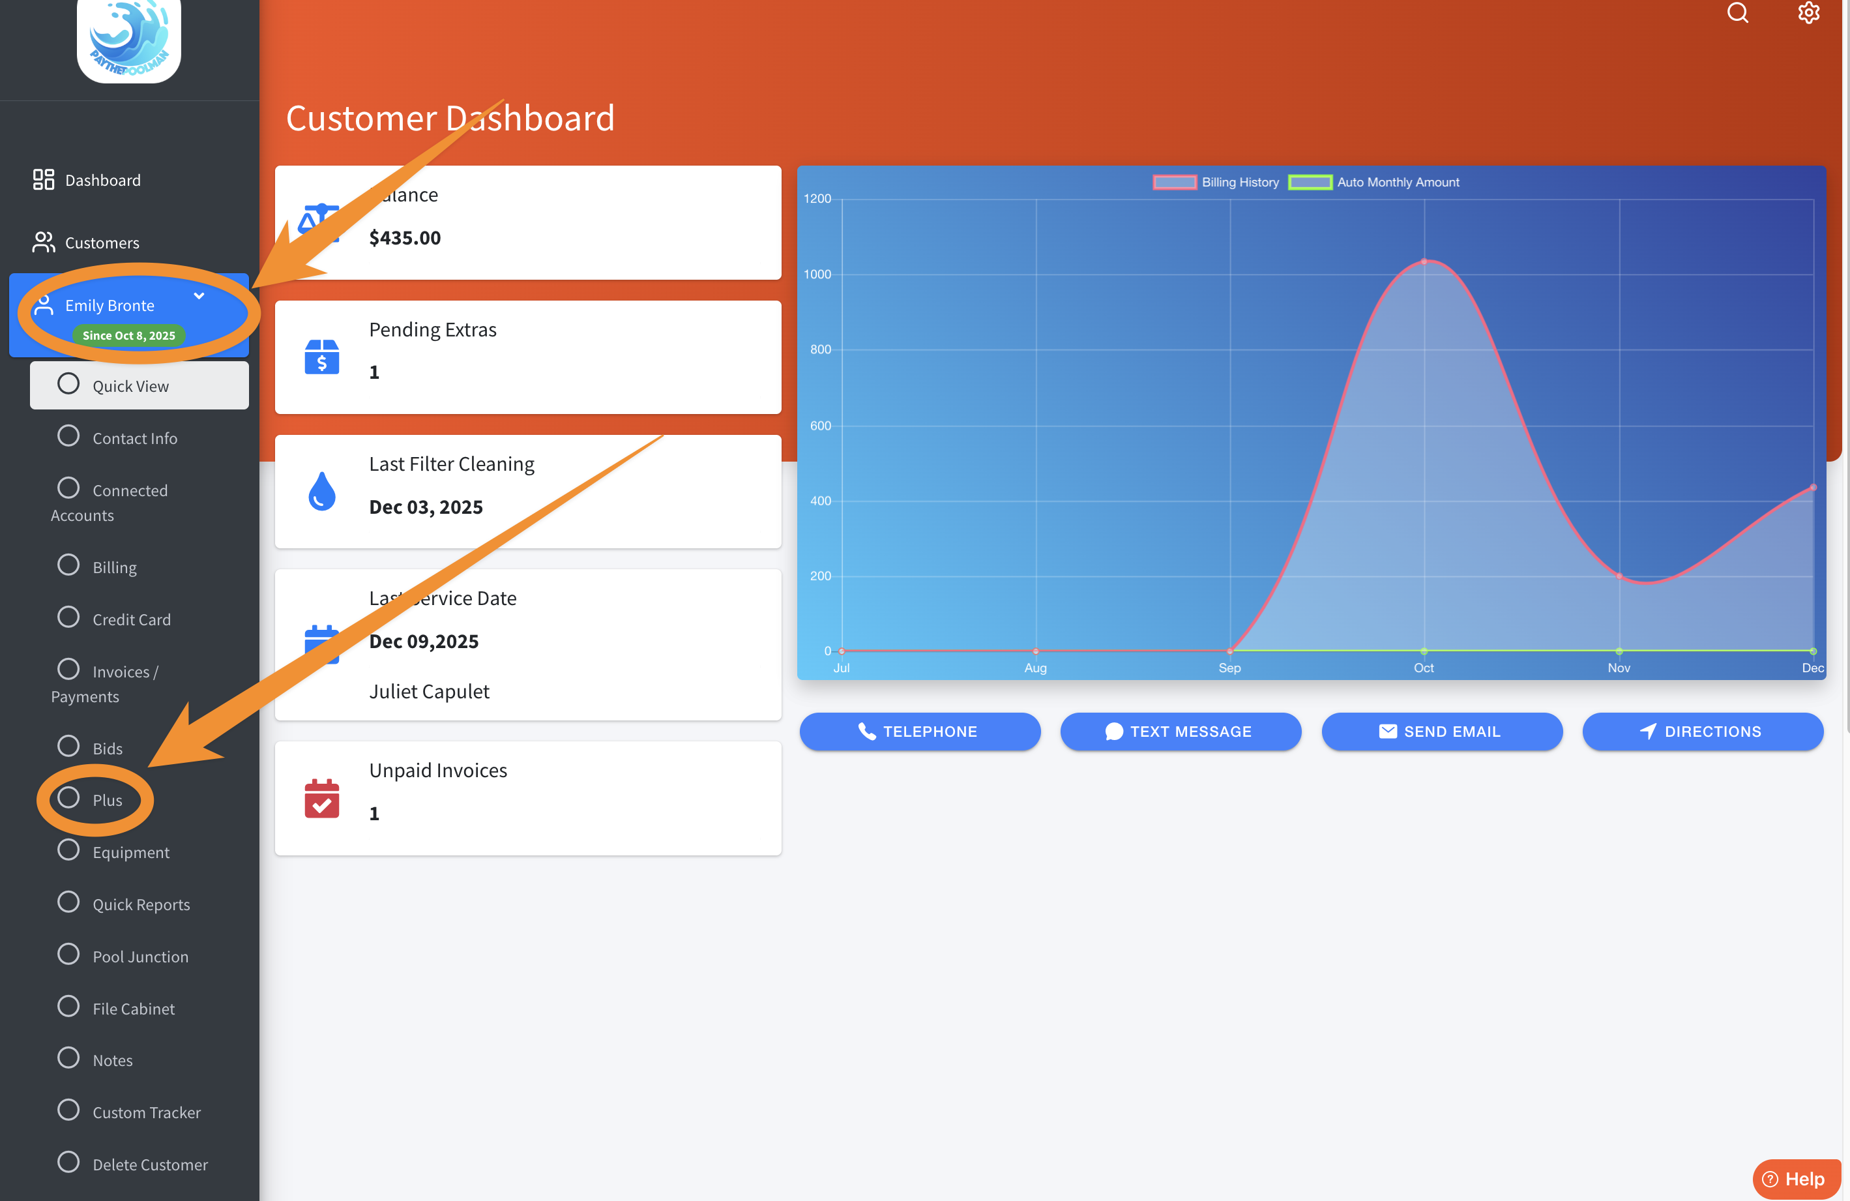
Task: Click the Dashboard grid icon in sidebar
Action: (44, 179)
